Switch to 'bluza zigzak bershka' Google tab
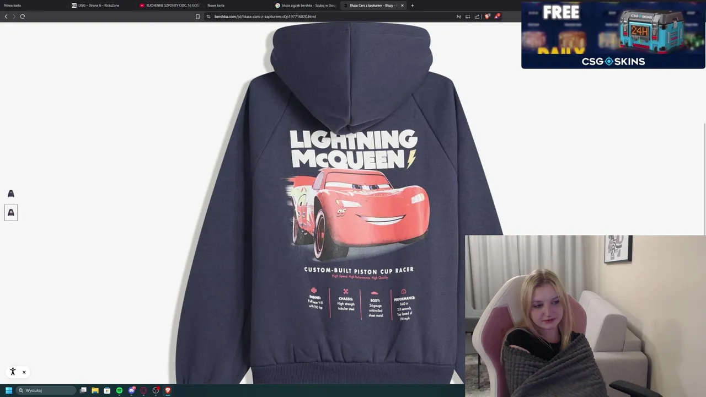This screenshot has width=706, height=397. [305, 6]
